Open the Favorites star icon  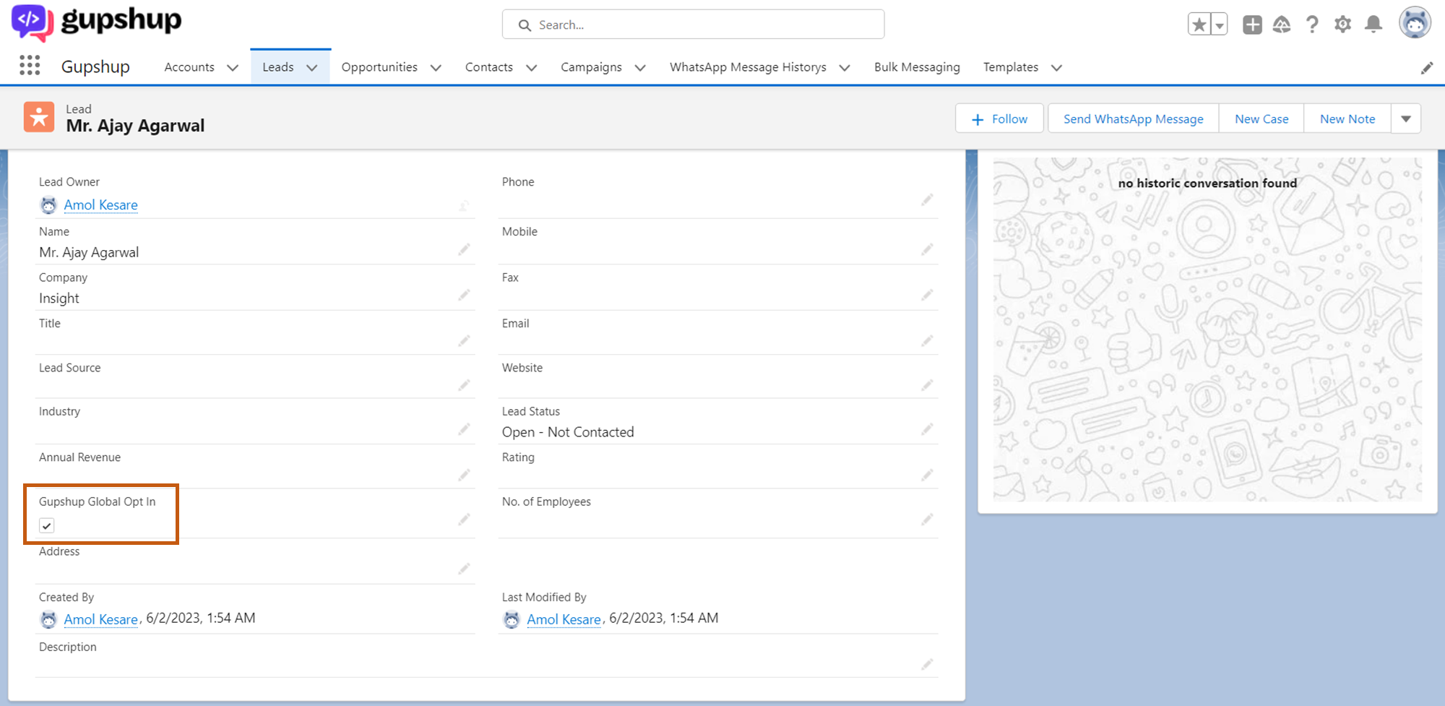coord(1199,25)
